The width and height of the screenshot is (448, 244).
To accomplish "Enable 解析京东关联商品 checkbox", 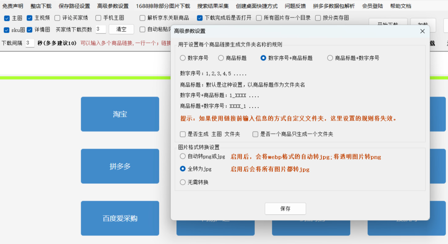I will pos(142,18).
